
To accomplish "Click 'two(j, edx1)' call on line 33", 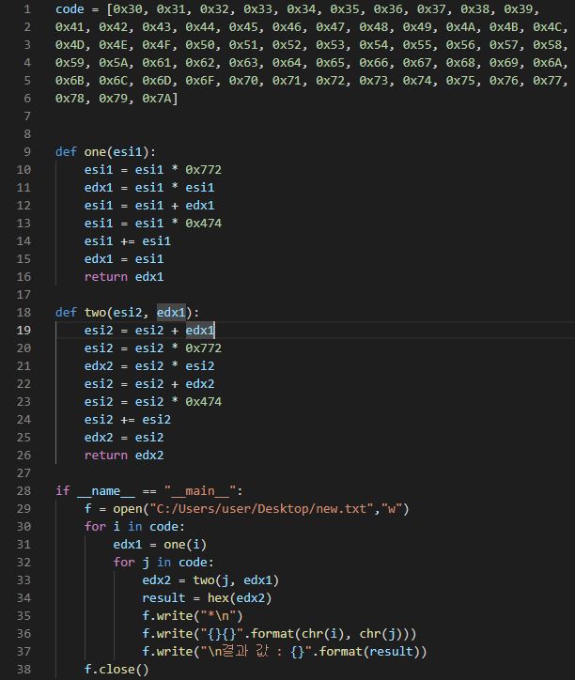I will (x=236, y=580).
